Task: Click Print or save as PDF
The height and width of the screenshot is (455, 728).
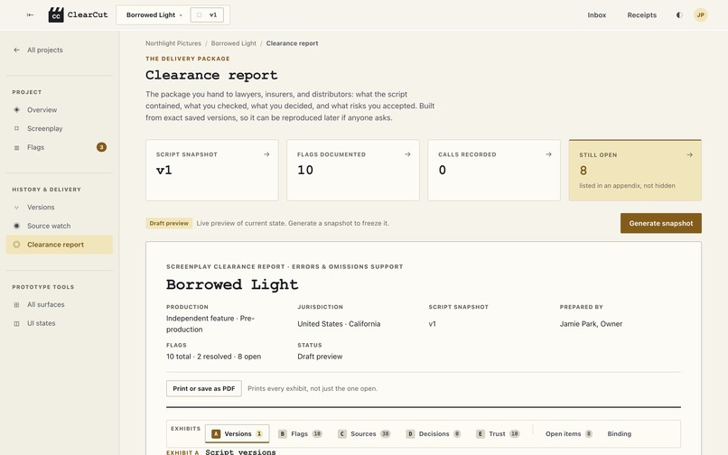Action: [x=204, y=388]
